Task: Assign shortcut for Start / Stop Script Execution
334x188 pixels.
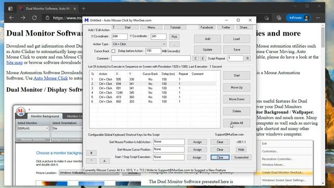Action: pyautogui.click(x=197, y=157)
